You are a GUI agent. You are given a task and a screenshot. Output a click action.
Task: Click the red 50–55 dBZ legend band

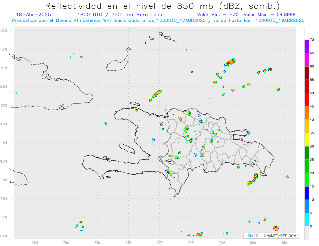(307, 87)
